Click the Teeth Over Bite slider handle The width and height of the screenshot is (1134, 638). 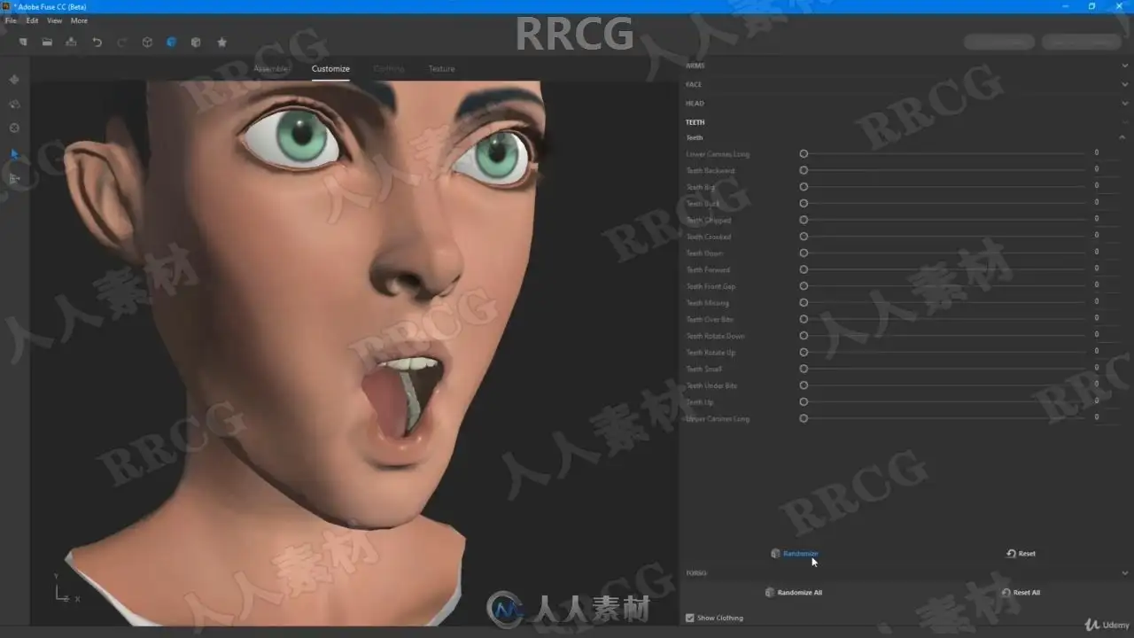[804, 319]
